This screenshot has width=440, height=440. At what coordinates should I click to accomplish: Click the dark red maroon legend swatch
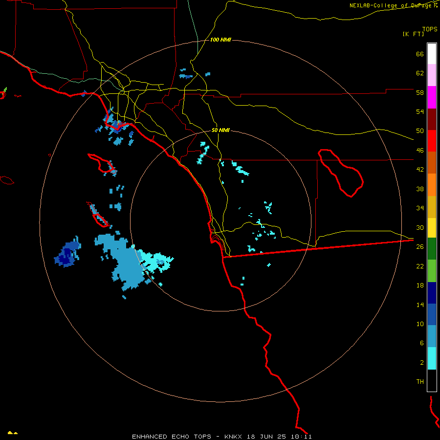tap(432, 119)
